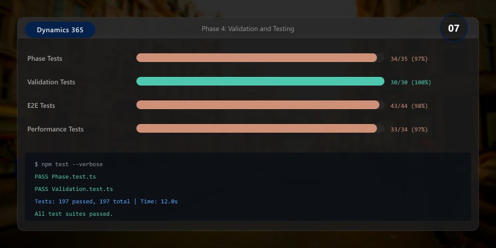The width and height of the screenshot is (496, 248).
Task: Click the 07 slide number circle
Action: [x=453, y=28]
